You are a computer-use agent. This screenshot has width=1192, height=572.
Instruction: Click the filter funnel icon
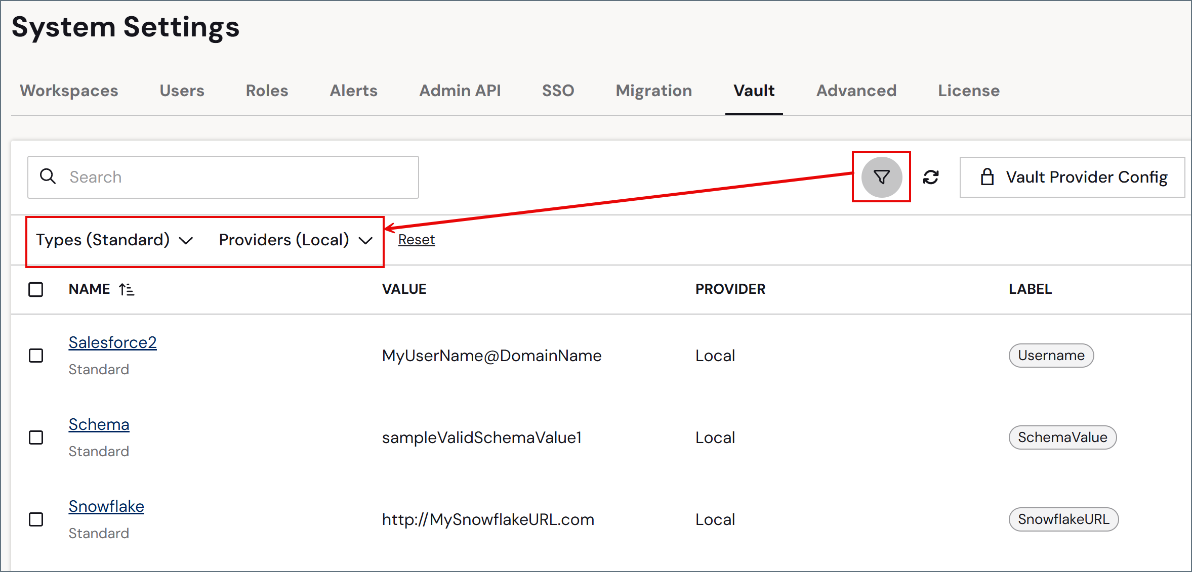coord(882,177)
